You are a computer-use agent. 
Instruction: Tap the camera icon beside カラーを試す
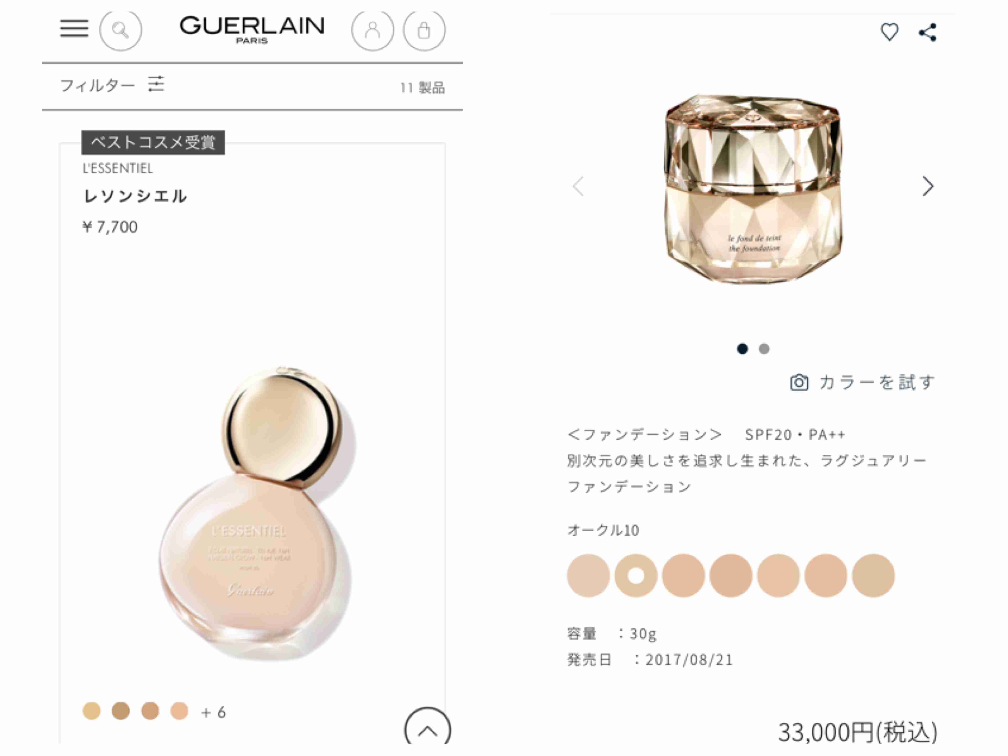[799, 382]
